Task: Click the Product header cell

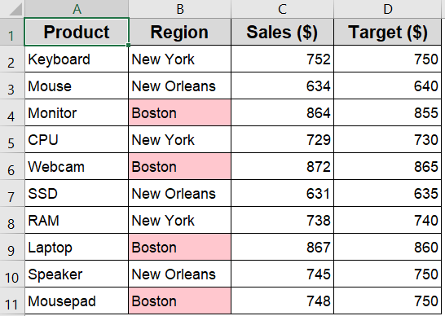Action: 77,32
